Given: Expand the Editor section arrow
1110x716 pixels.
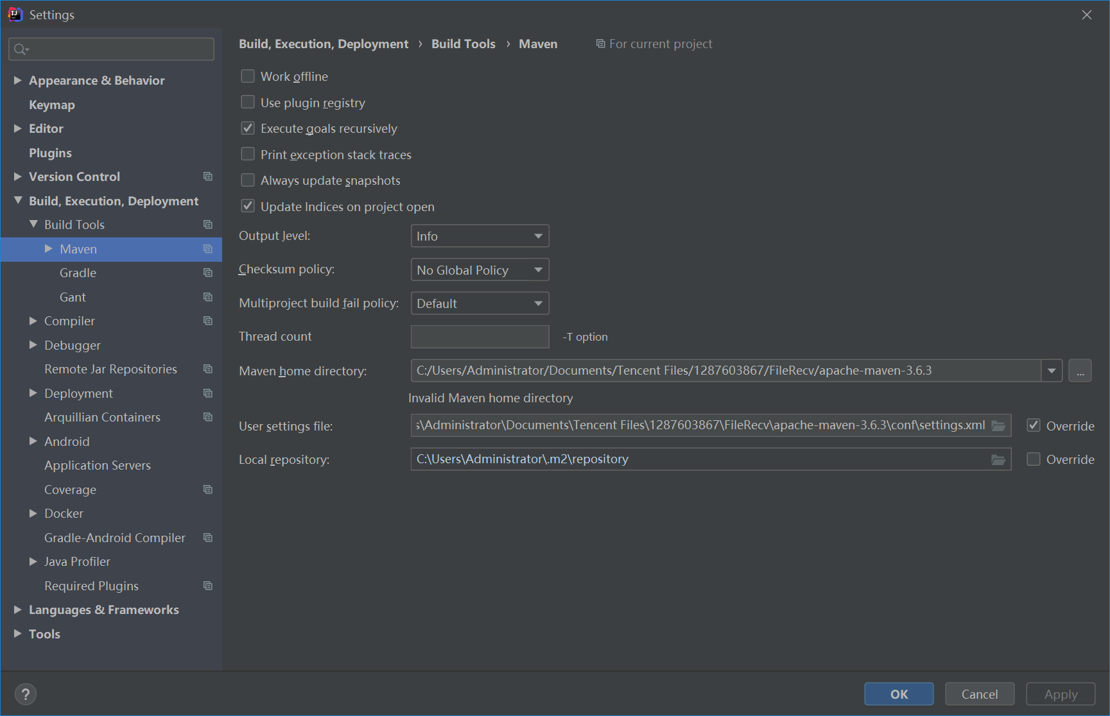Looking at the screenshot, I should click(18, 128).
